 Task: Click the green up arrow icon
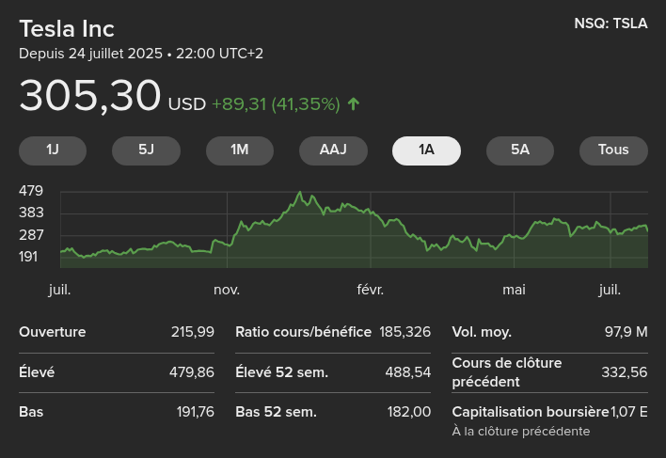click(x=354, y=104)
